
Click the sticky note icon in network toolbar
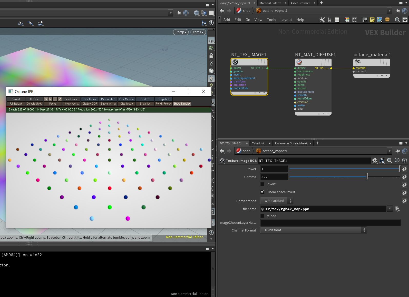point(372,20)
